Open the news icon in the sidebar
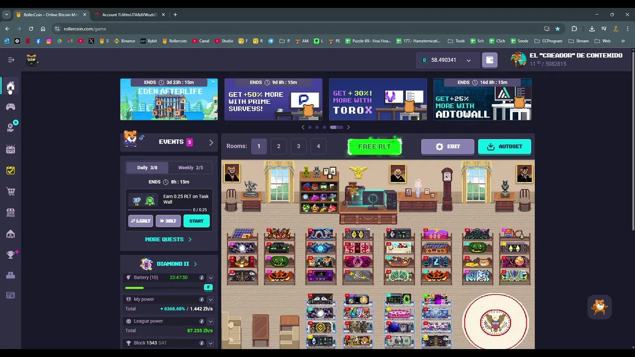Screen dimensions: 635x357 tap(10, 296)
